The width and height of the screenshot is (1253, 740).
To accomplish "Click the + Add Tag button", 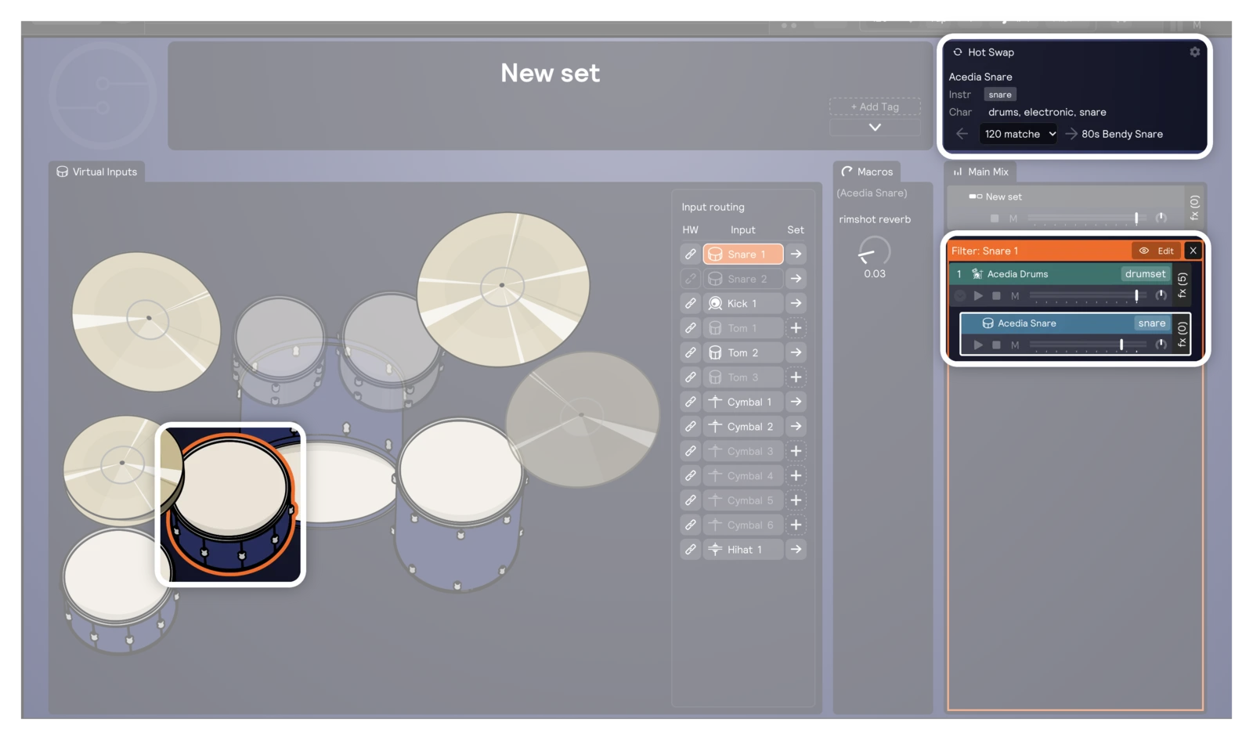I will (875, 106).
